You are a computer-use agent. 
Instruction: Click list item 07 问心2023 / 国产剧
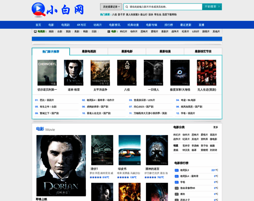[x=143, y=107]
